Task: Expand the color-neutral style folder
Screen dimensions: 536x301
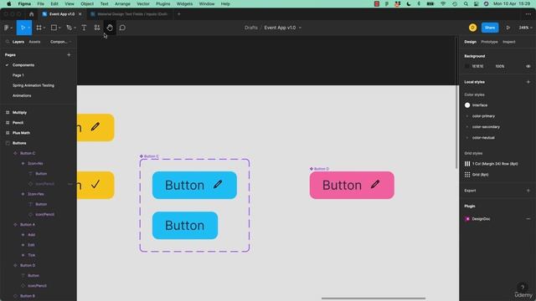Action: click(x=467, y=137)
